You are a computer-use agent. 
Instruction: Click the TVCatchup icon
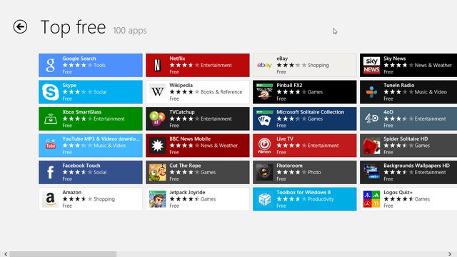(157, 119)
